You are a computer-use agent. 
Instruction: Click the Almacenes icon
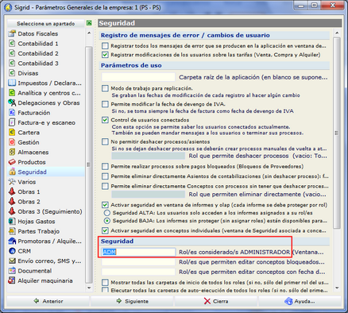pyautogui.click(x=12, y=153)
